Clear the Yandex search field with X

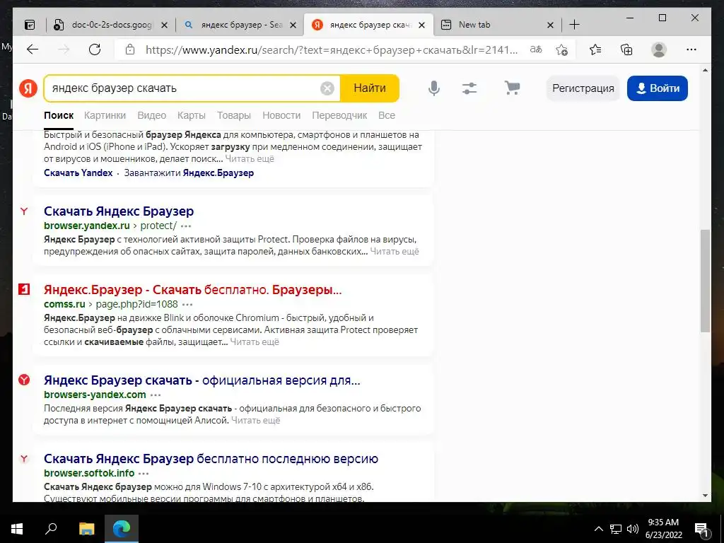pyautogui.click(x=327, y=88)
